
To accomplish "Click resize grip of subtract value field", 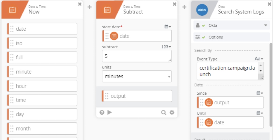I will point(170,60).
